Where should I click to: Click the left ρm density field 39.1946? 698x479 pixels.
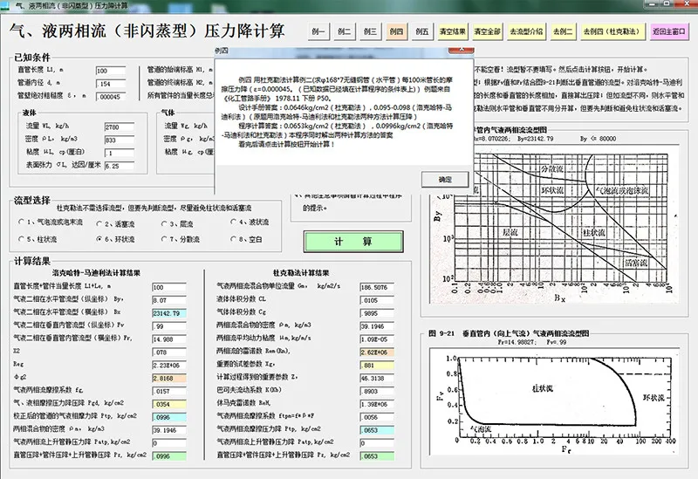point(169,430)
